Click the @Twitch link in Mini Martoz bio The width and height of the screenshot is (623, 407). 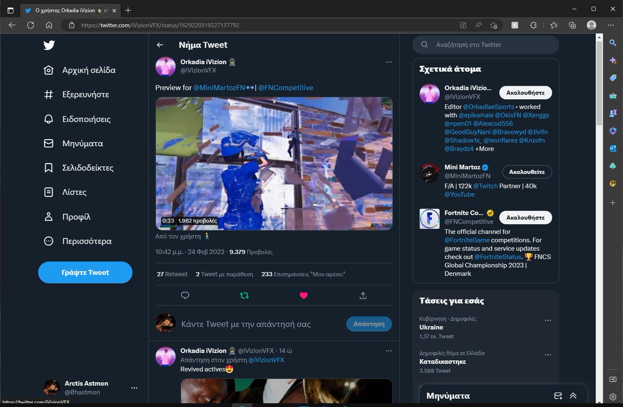pos(485,186)
